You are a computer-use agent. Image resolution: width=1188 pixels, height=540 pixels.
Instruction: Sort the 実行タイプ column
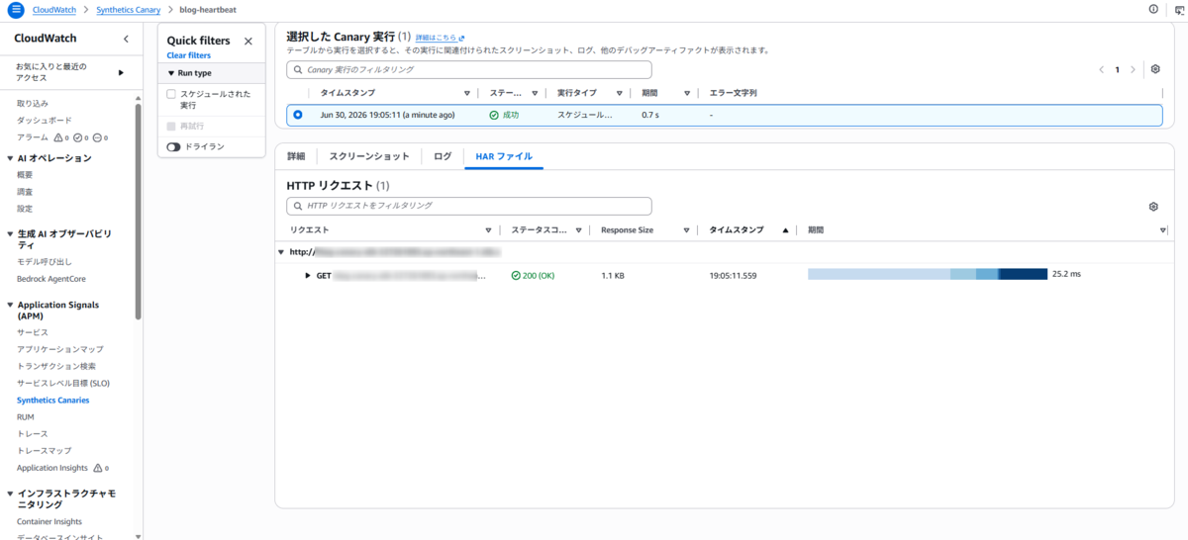[x=619, y=93]
